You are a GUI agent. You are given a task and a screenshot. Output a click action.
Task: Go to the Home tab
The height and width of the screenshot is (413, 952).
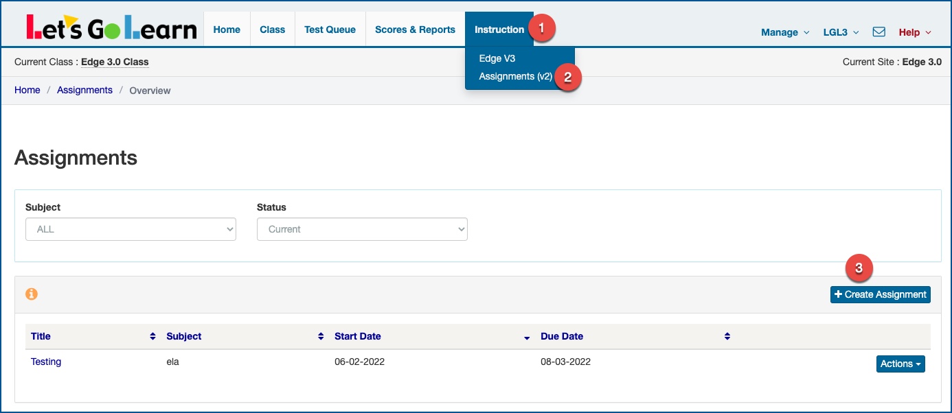[227, 29]
